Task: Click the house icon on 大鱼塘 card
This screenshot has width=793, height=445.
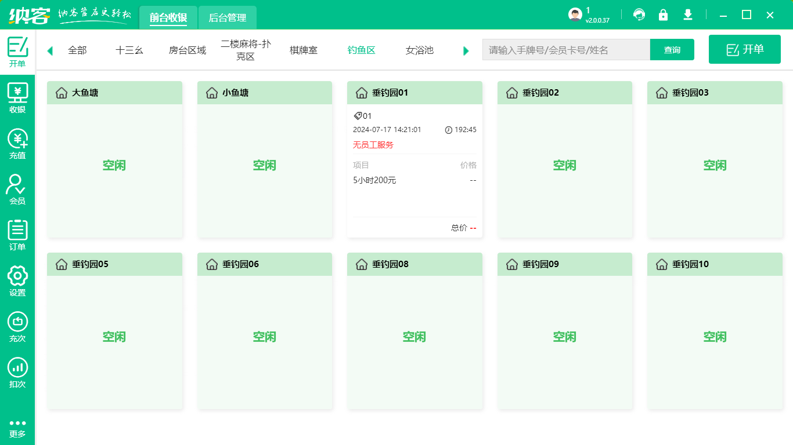Action: pos(61,93)
